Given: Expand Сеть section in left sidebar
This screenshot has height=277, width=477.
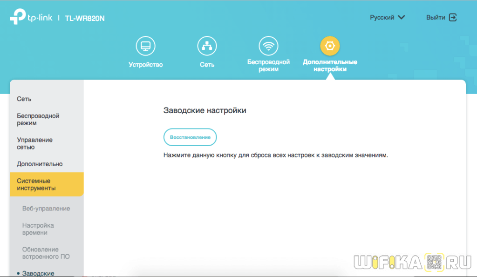Looking at the screenshot, I should click(x=24, y=99).
